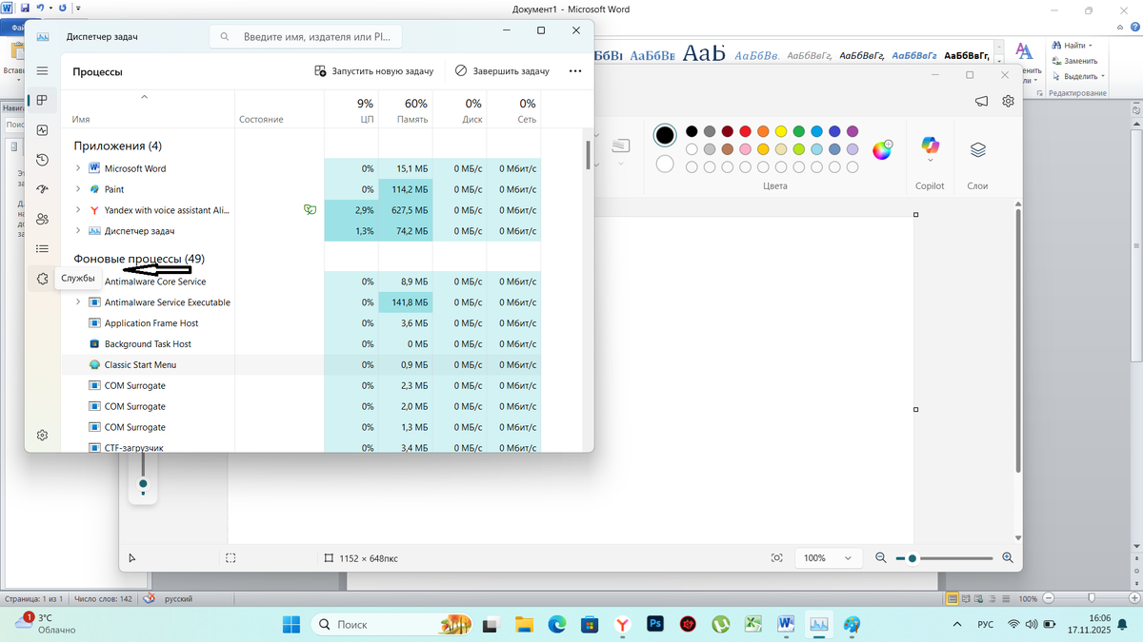Open the Users page icon in Task Manager sidebar

pos(42,219)
